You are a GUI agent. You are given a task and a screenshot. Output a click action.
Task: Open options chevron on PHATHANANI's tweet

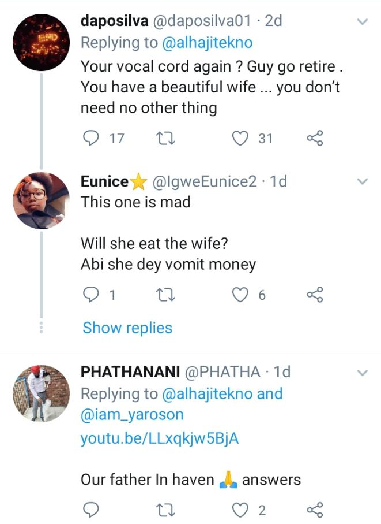(x=362, y=373)
